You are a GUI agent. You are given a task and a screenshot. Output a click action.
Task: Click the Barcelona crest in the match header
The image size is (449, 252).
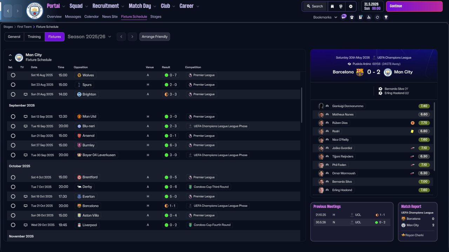[x=360, y=72]
